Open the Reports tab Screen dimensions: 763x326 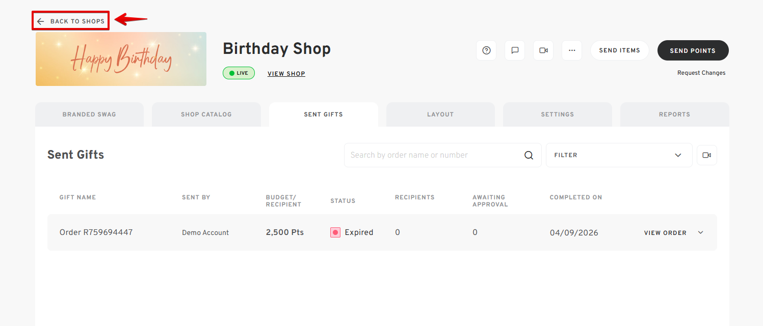coord(674,114)
